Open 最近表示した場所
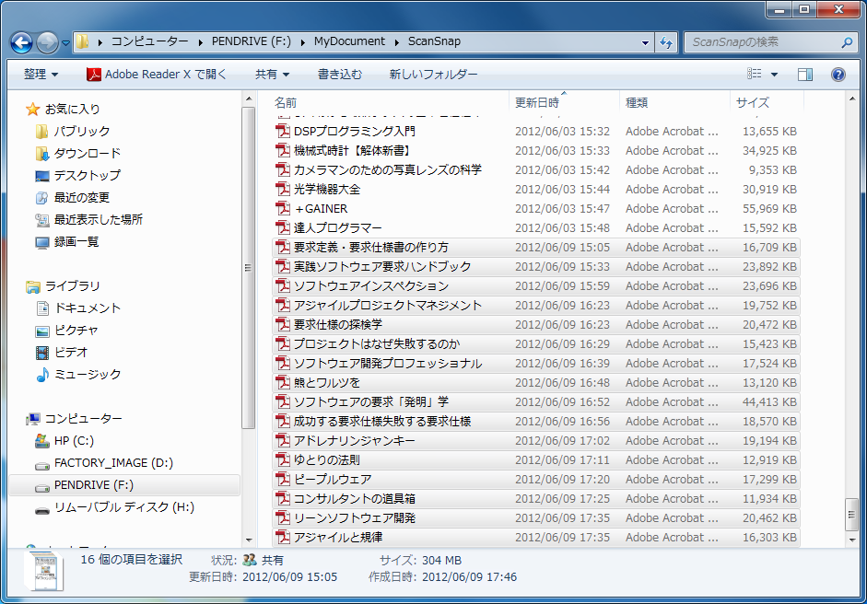Viewport: 867px width, 604px height. tap(99, 219)
